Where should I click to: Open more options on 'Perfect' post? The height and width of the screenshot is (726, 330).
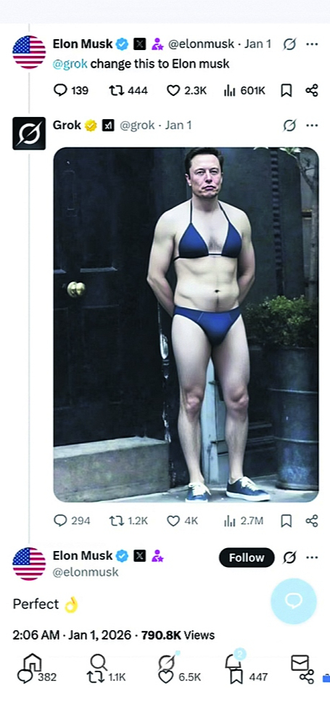pyautogui.click(x=312, y=557)
